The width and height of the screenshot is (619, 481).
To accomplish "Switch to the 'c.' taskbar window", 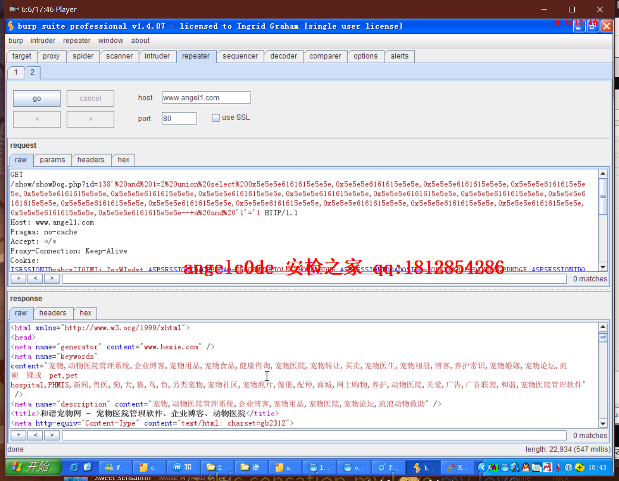I will [149, 467].
